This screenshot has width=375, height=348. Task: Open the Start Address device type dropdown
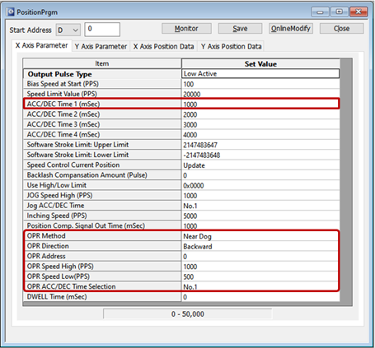[68, 30]
